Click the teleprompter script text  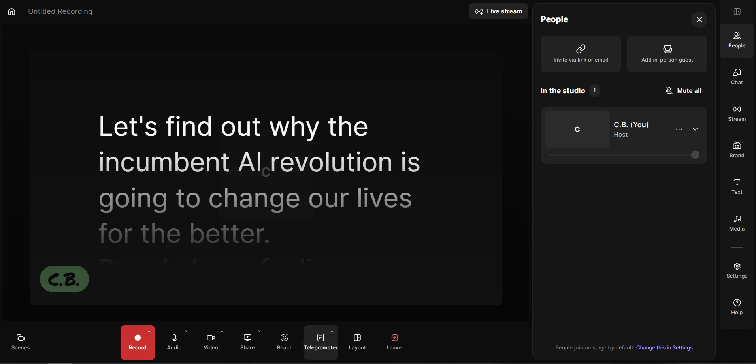click(x=259, y=180)
